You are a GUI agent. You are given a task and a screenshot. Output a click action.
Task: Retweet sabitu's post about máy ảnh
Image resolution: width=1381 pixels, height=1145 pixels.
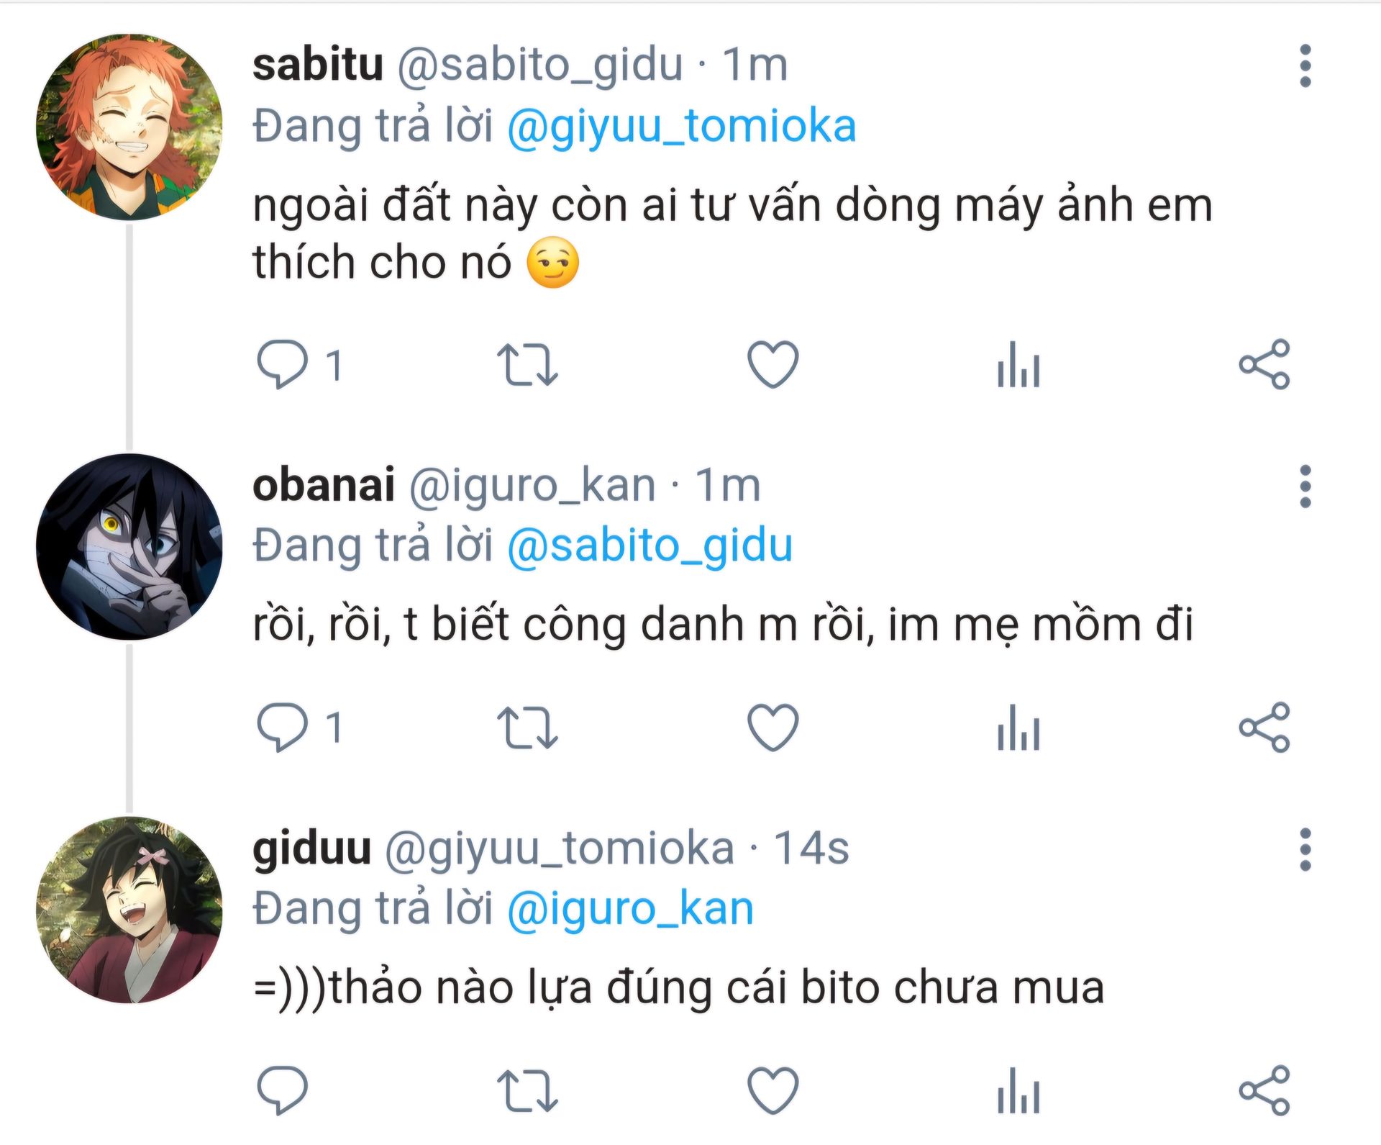pos(527,364)
